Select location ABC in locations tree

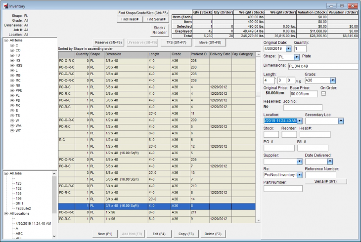pos(19,234)
